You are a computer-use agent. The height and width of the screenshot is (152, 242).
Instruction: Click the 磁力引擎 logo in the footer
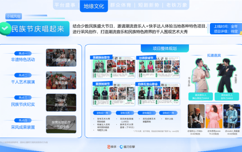tap(127, 147)
